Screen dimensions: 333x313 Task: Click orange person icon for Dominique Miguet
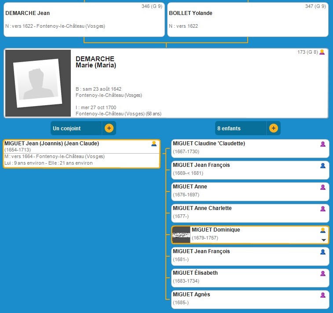(x=323, y=230)
